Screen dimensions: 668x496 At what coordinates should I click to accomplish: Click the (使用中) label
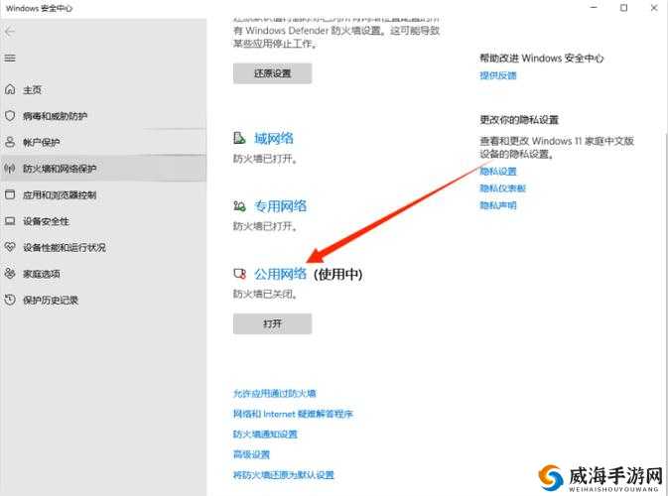pyautogui.click(x=338, y=275)
